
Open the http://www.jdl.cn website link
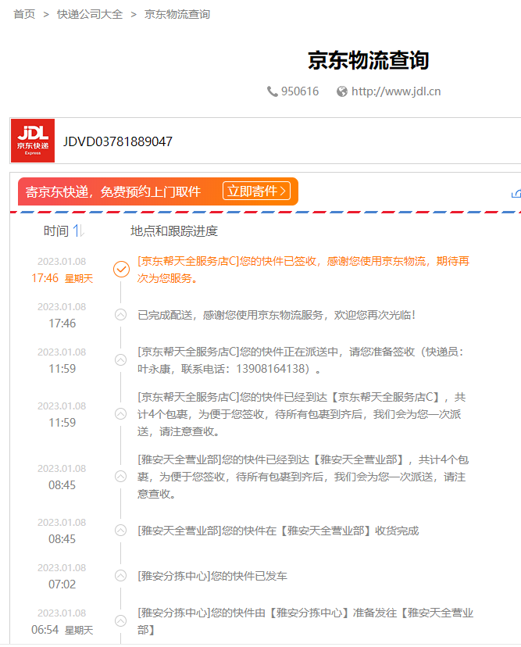(396, 91)
